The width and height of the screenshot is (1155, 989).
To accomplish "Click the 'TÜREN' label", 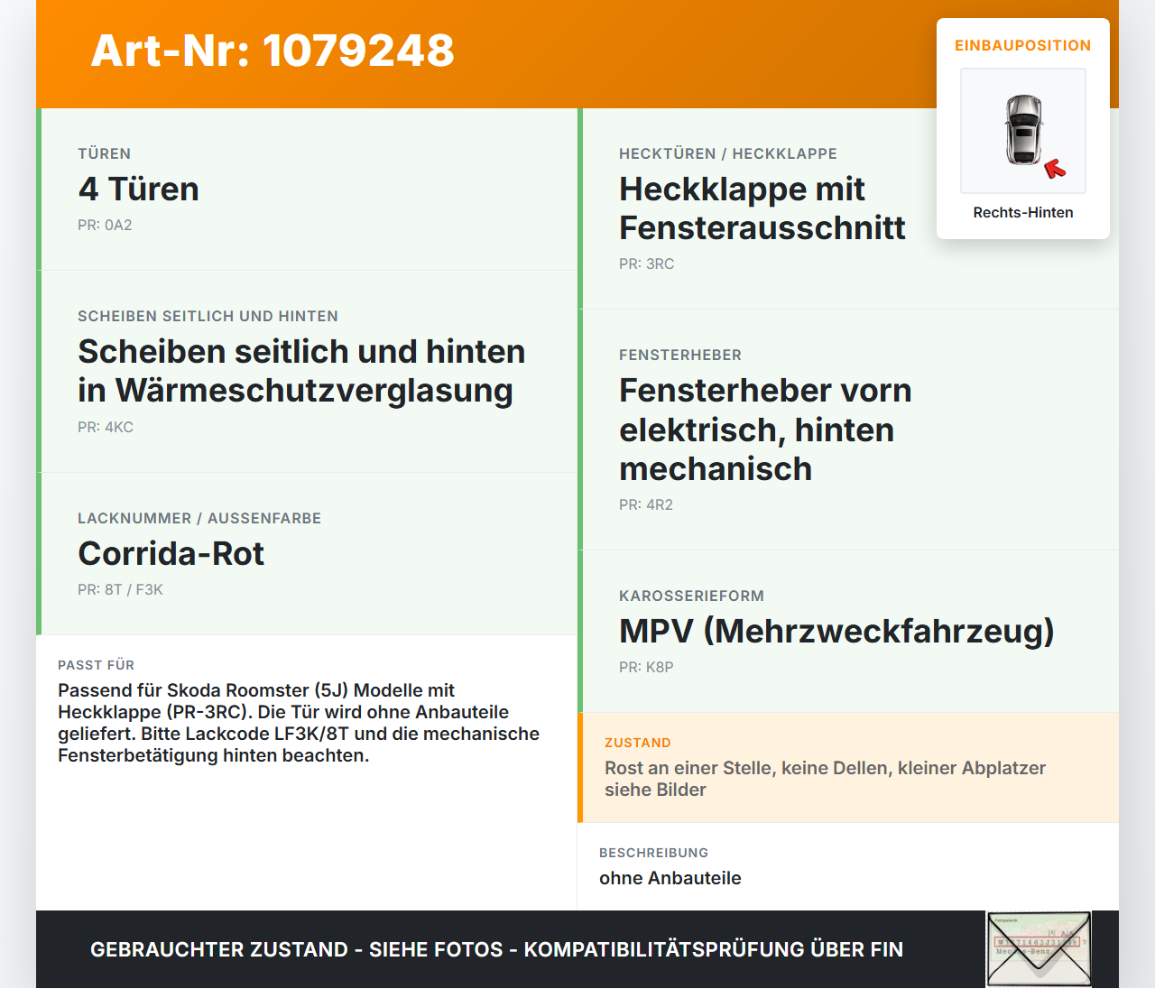I will point(105,154).
